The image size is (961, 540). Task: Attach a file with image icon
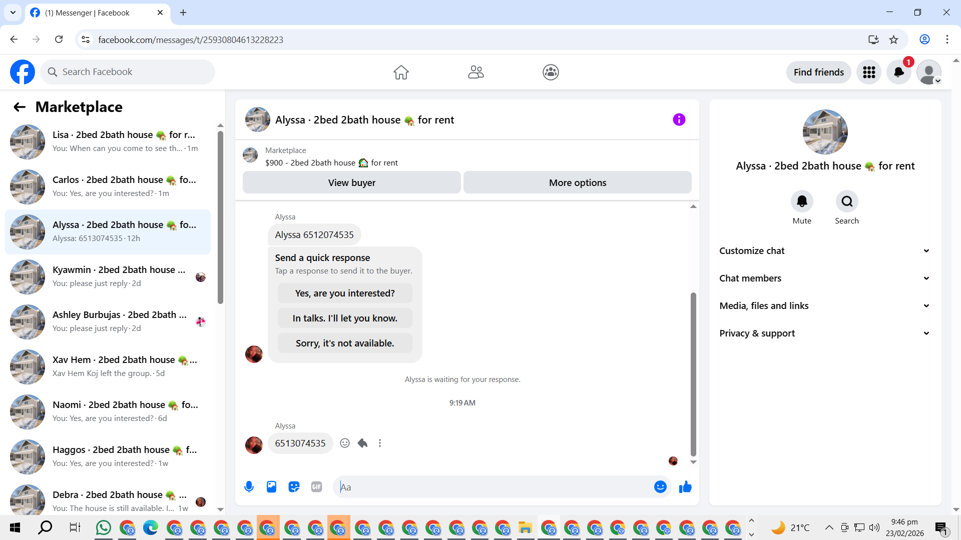click(271, 487)
